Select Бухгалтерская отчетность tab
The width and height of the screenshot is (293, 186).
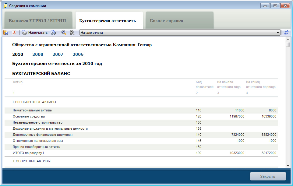point(109,20)
